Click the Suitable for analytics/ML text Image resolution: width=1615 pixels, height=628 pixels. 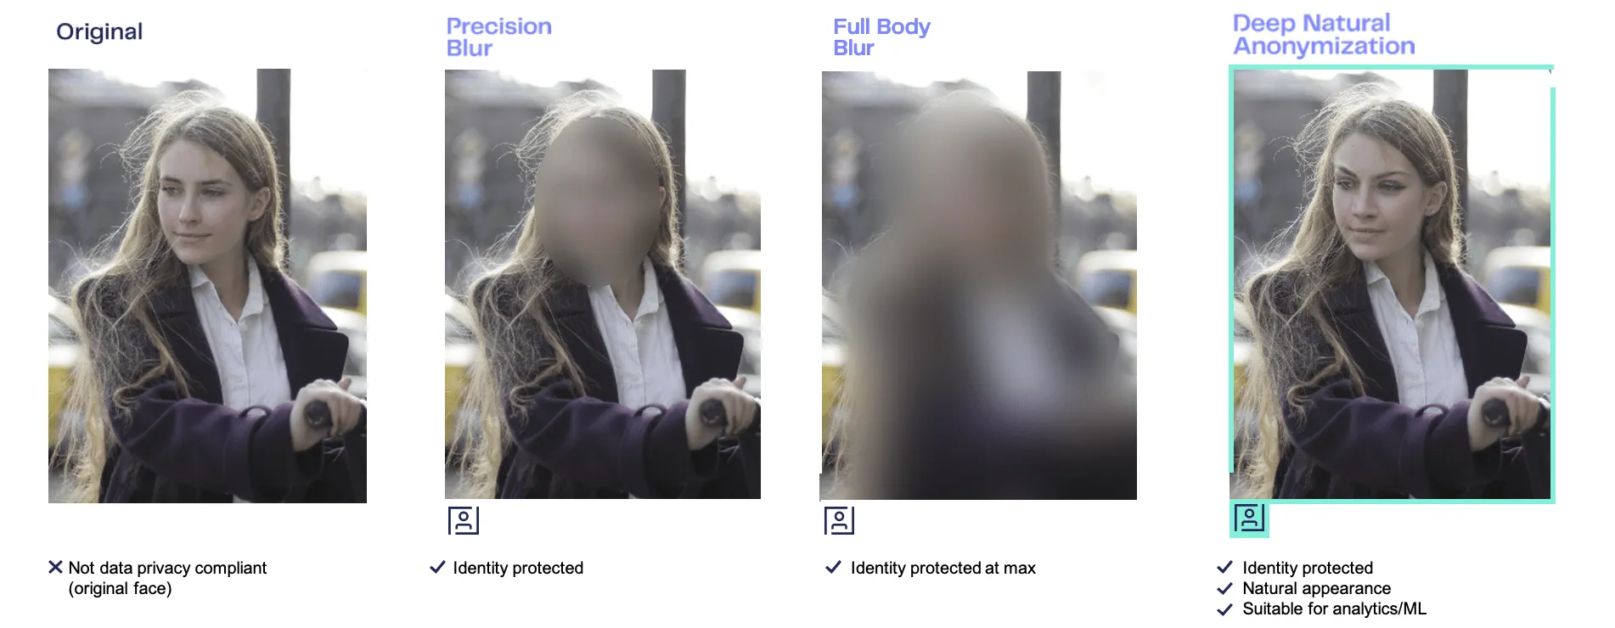(1334, 609)
